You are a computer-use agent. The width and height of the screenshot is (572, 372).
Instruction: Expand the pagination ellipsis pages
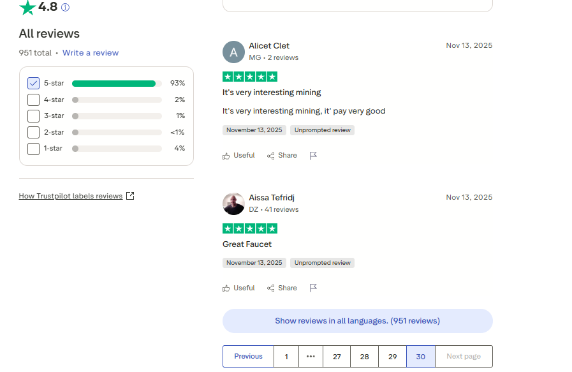[x=311, y=357]
